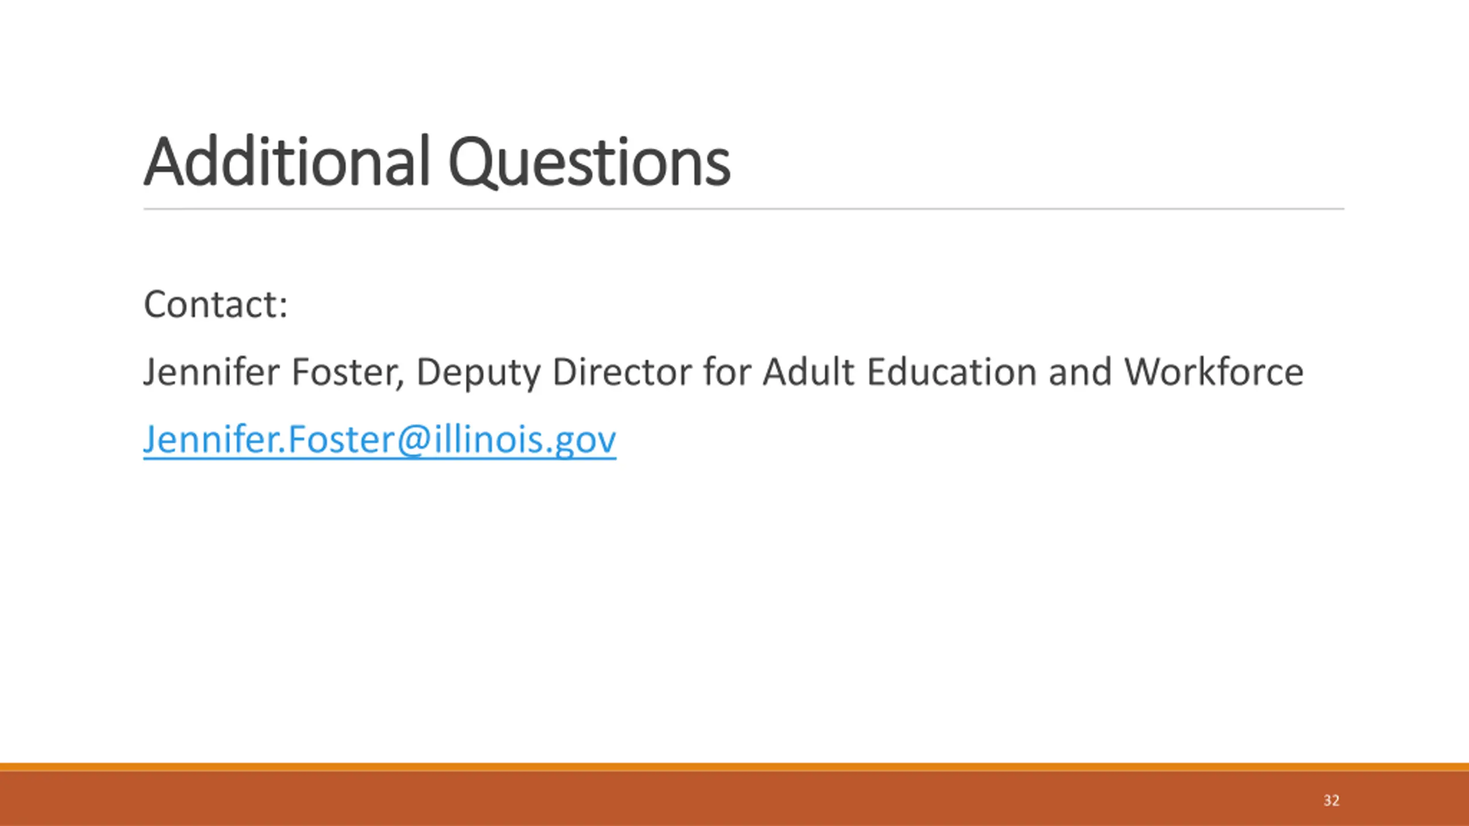The width and height of the screenshot is (1469, 826).
Task: Click the word 'Questions' in the title
Action: 589,162
